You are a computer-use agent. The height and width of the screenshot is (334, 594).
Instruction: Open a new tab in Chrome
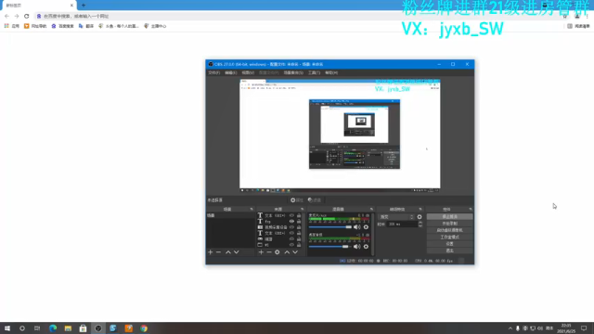pyautogui.click(x=84, y=6)
